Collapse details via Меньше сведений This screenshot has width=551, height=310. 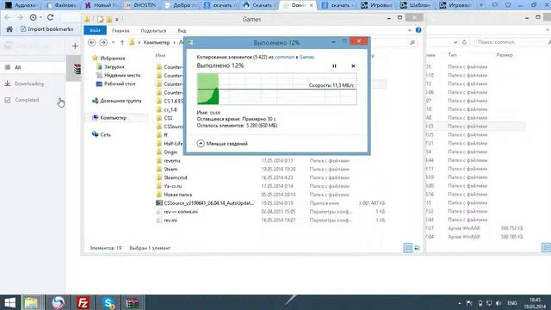click(222, 144)
